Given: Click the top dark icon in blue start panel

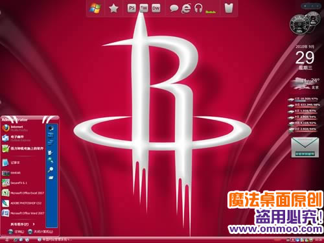Looking at the screenshot, I should [51, 128].
